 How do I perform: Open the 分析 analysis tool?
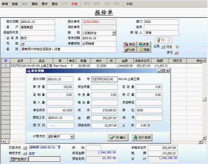click(130, 50)
